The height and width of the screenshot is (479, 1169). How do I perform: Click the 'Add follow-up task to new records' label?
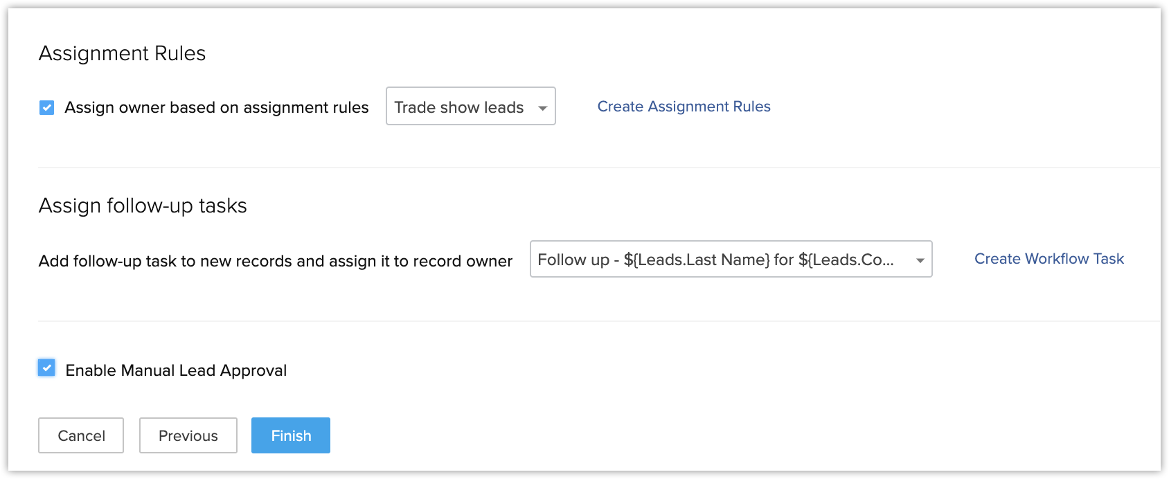275,261
